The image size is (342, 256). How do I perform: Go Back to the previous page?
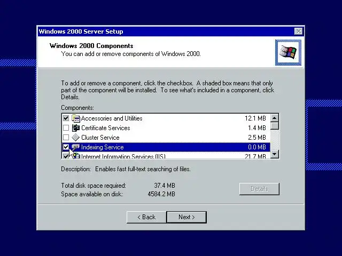tap(146, 217)
